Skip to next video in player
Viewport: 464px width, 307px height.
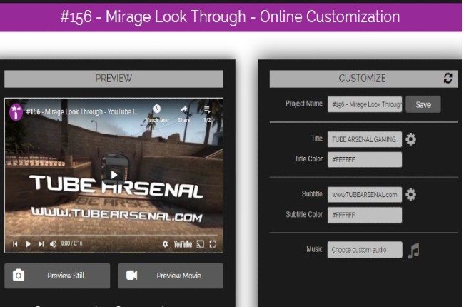[41, 244]
